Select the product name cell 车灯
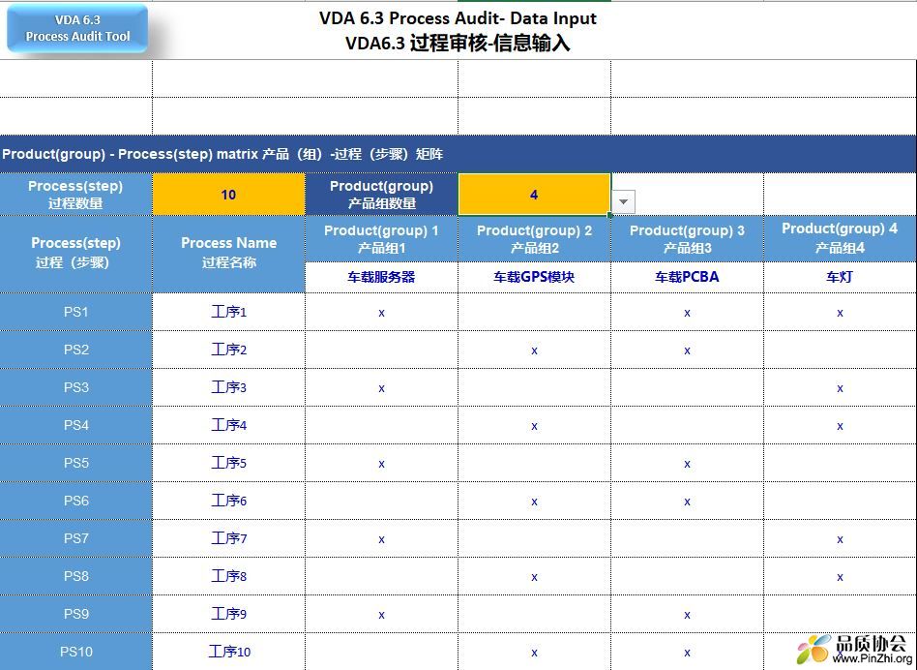This screenshot has width=917, height=670. pyautogui.click(x=840, y=277)
